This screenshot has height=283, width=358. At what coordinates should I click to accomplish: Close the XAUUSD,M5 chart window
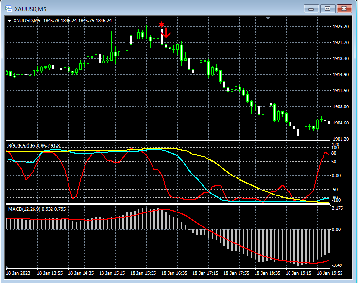pyautogui.click(x=344, y=9)
